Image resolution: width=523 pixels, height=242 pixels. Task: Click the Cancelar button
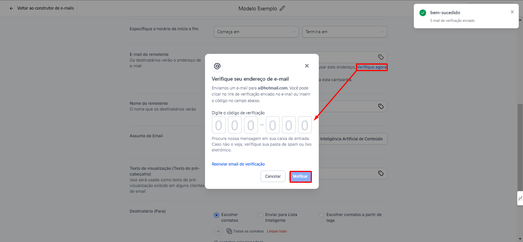[x=273, y=176]
